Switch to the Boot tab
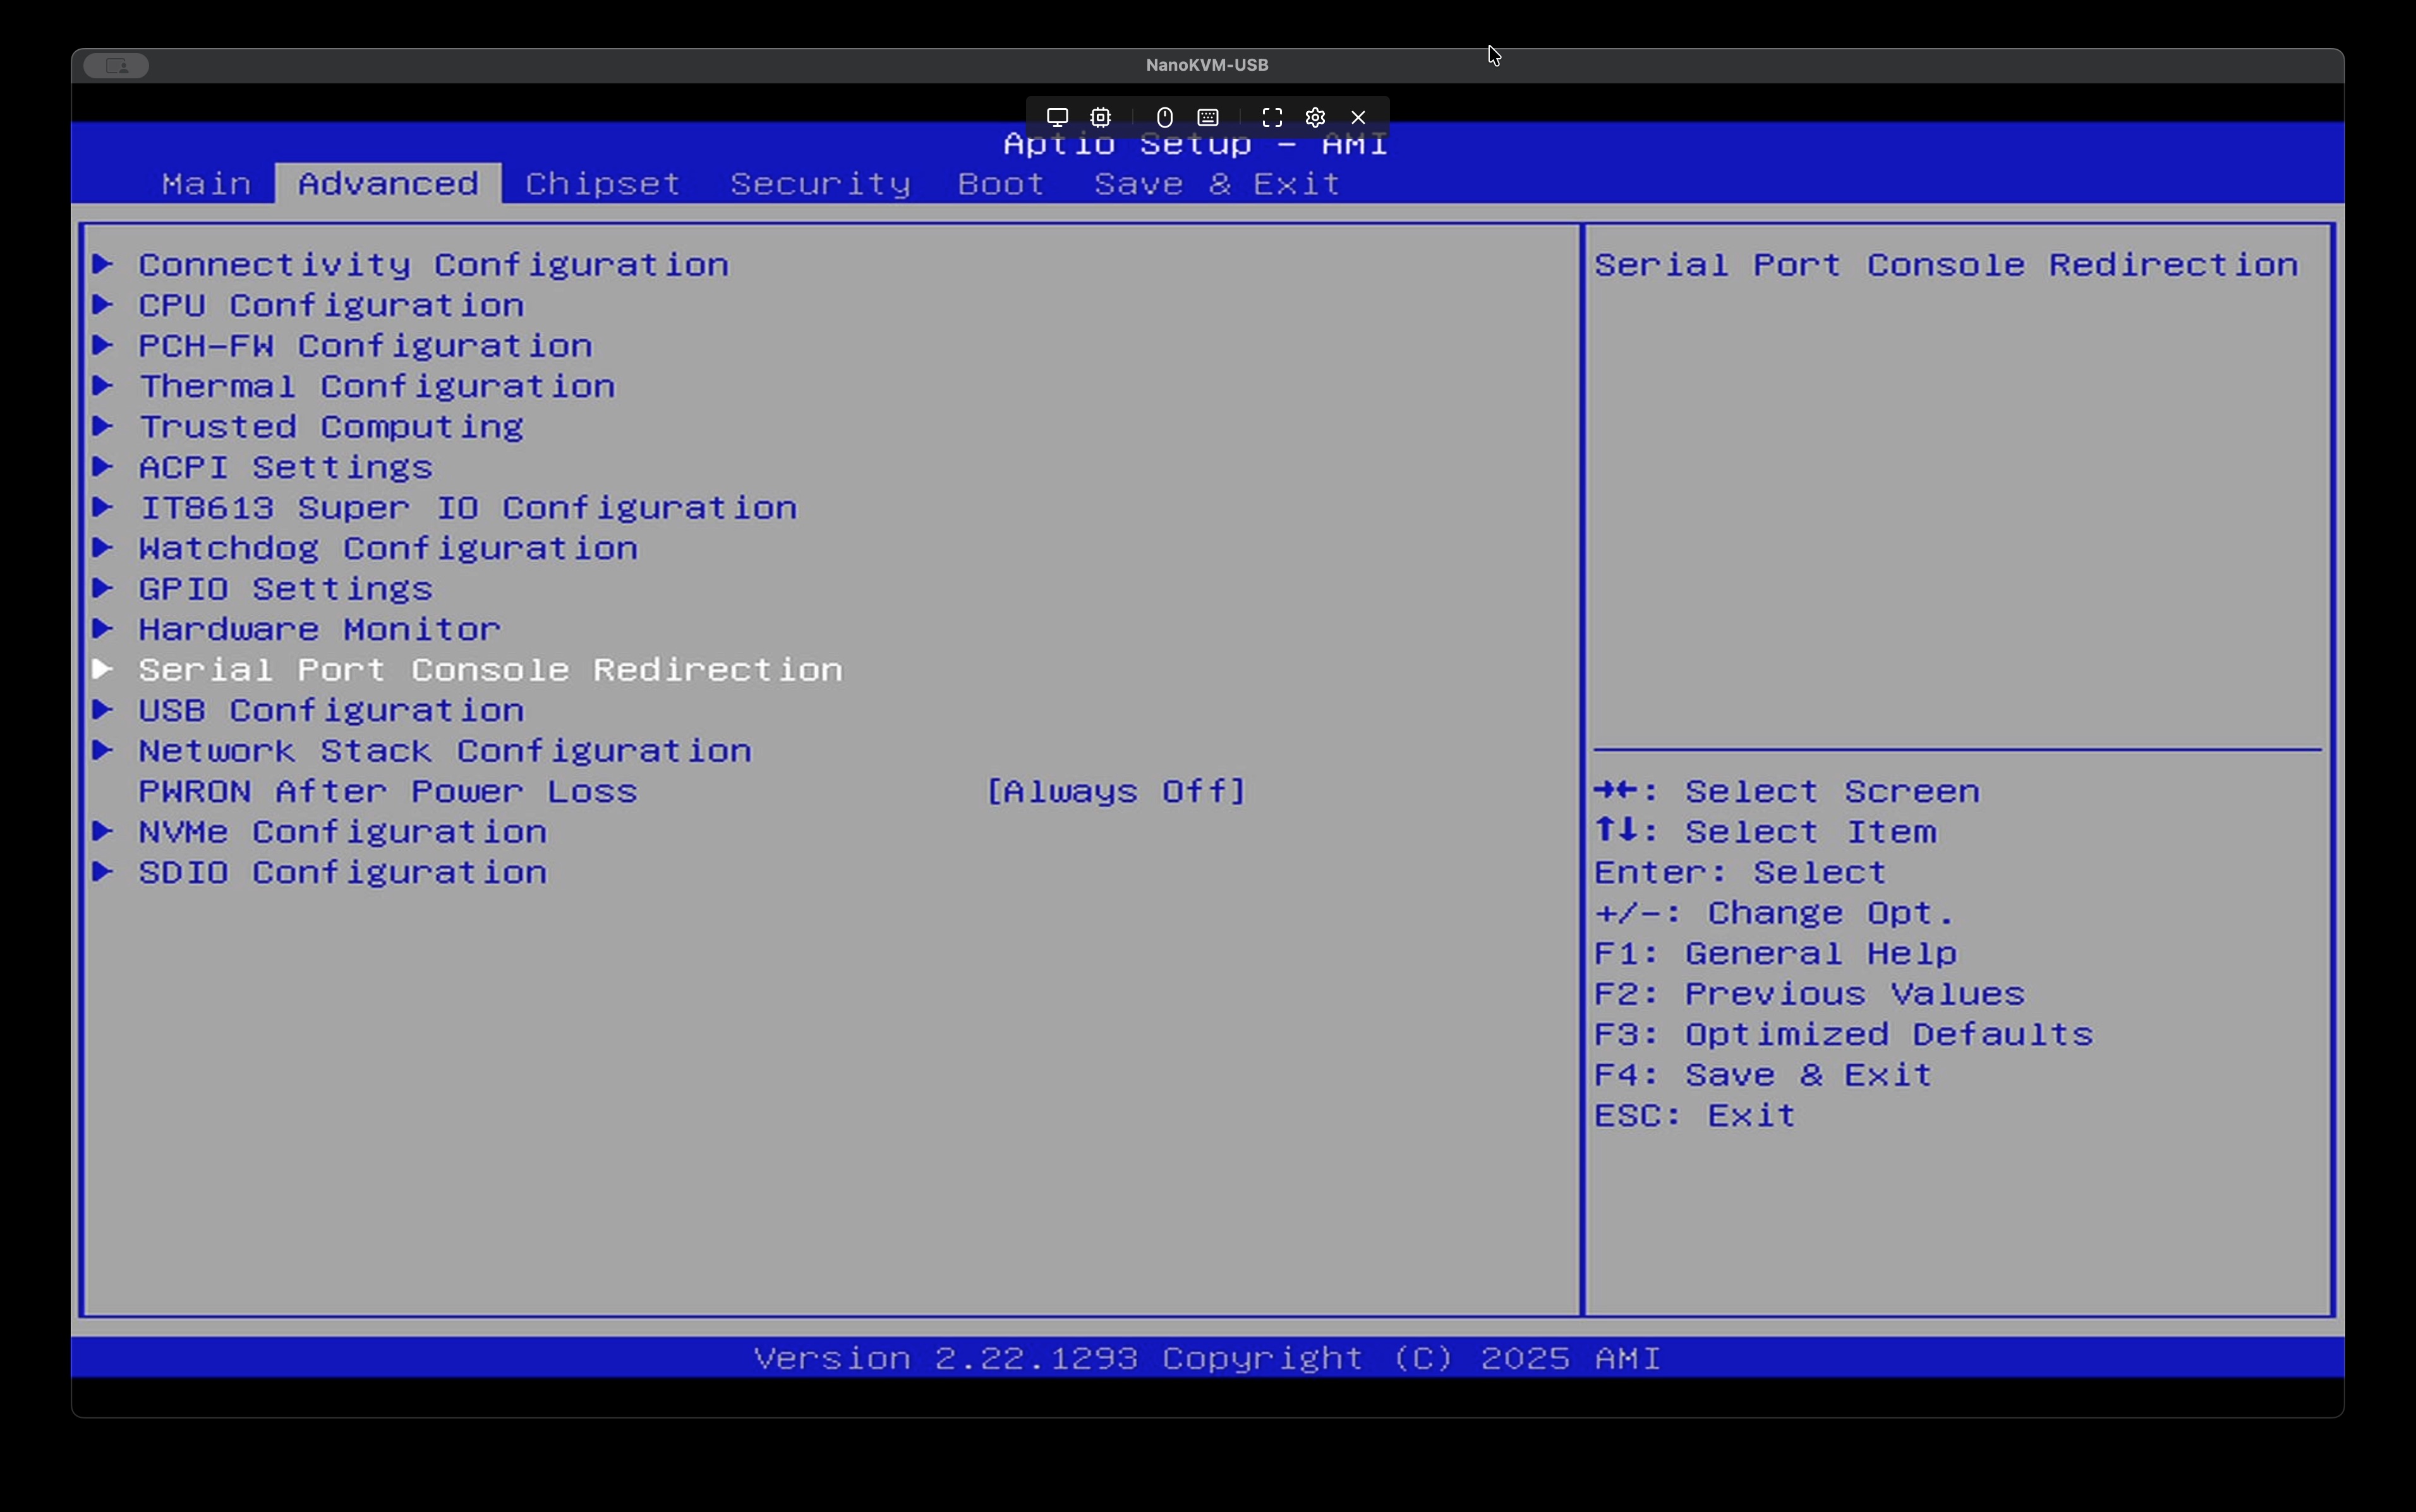The width and height of the screenshot is (2416, 1512). click(1000, 184)
